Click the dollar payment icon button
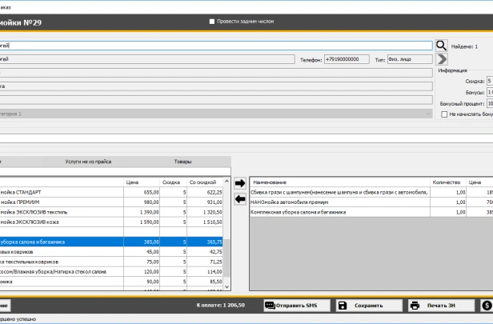This screenshot has width=493, height=324. [486, 305]
